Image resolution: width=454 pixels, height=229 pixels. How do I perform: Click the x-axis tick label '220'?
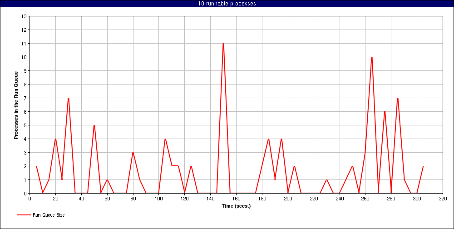[314, 199]
